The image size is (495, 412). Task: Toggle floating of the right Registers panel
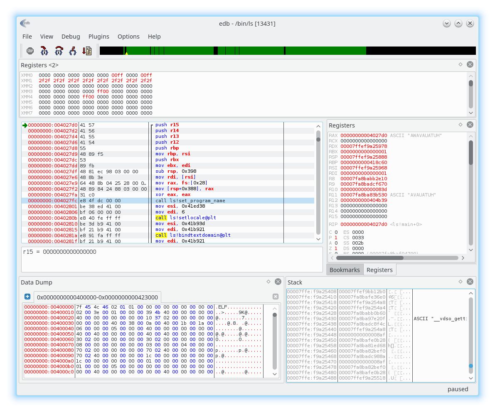coord(460,125)
